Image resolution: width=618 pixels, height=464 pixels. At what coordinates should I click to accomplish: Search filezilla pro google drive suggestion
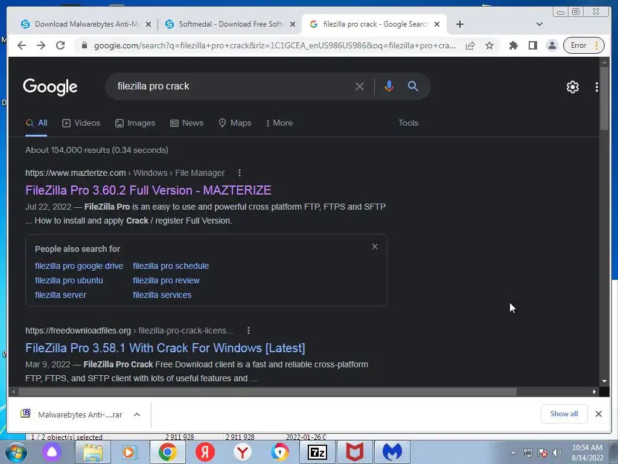[79, 266]
